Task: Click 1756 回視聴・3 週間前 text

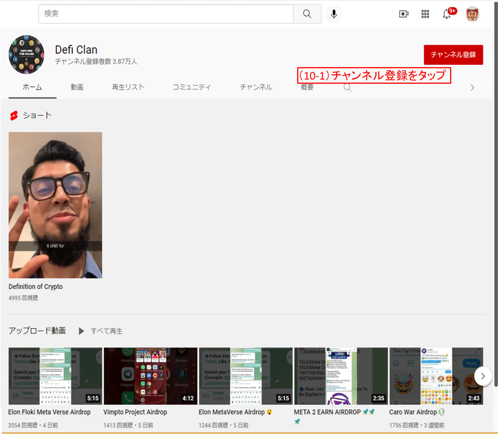Action: [417, 425]
